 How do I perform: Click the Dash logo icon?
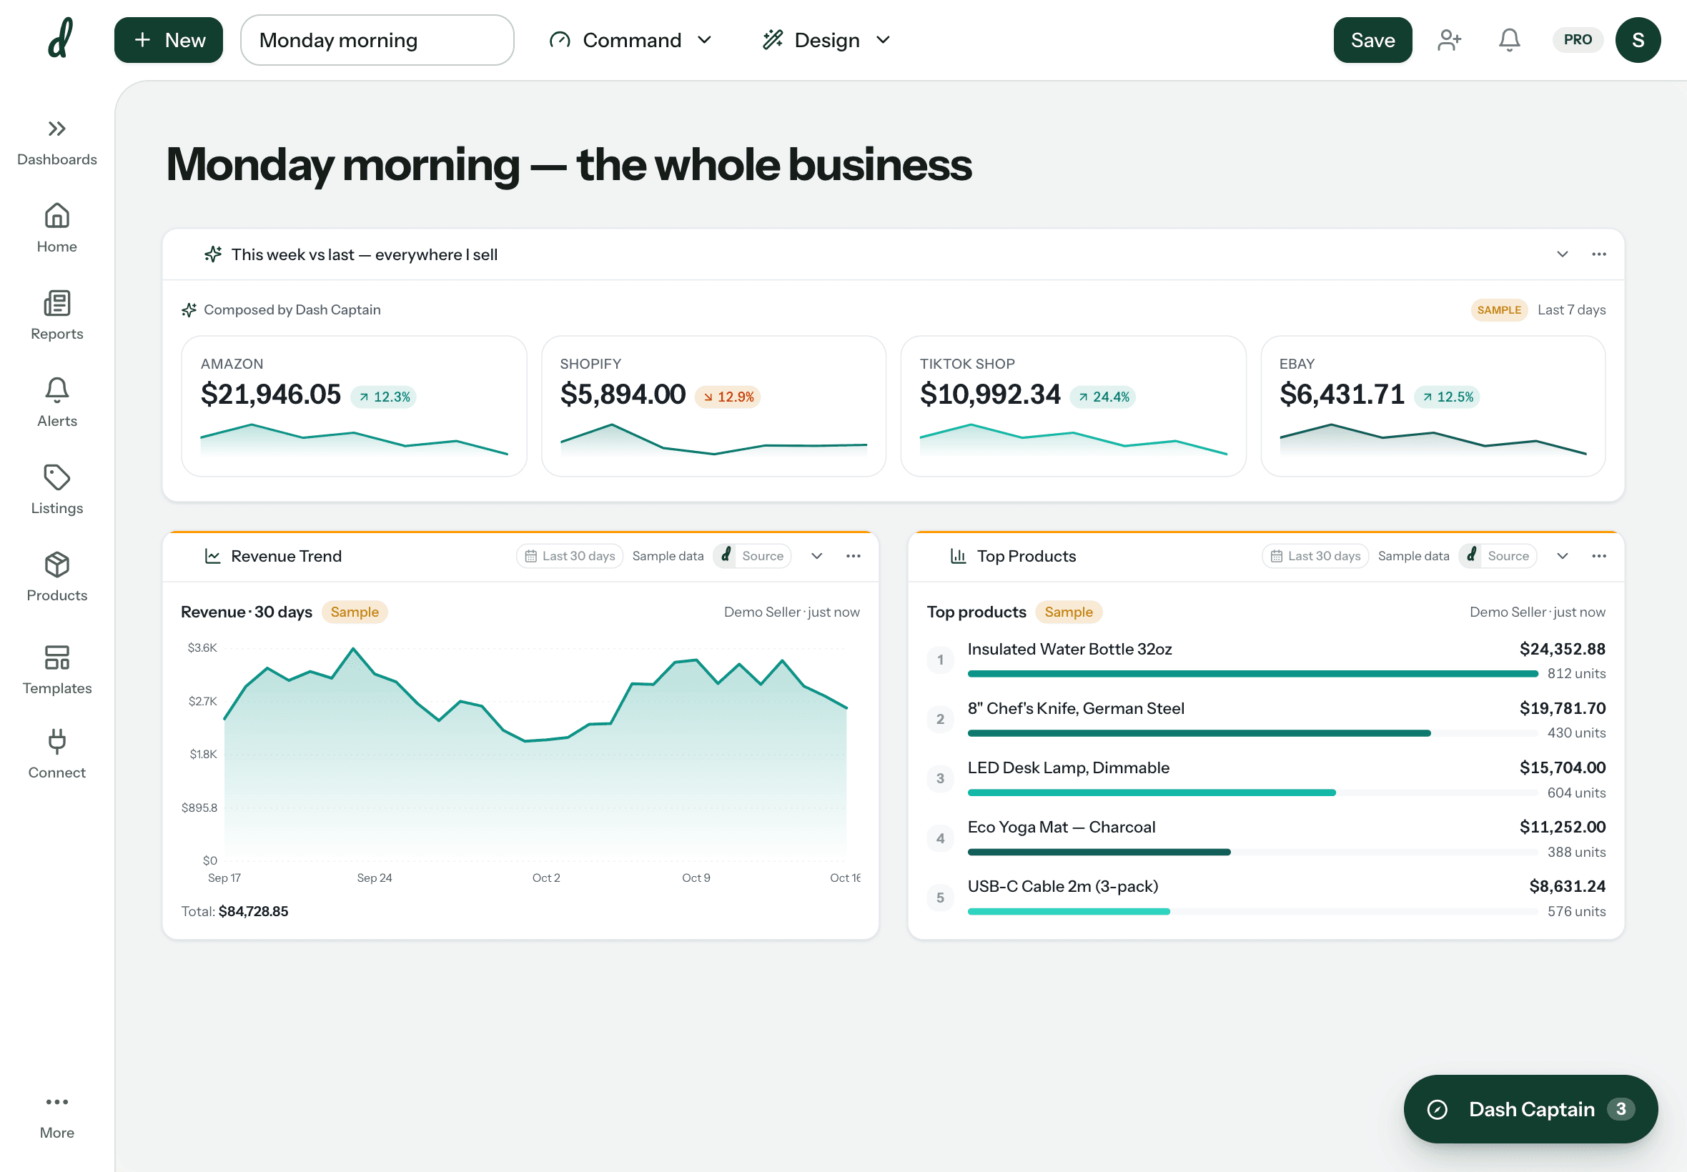coord(60,39)
